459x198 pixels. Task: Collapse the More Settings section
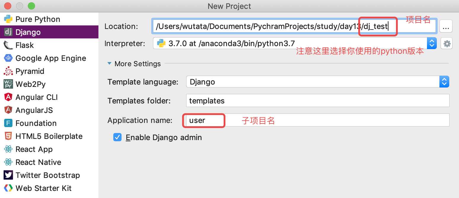coord(109,64)
